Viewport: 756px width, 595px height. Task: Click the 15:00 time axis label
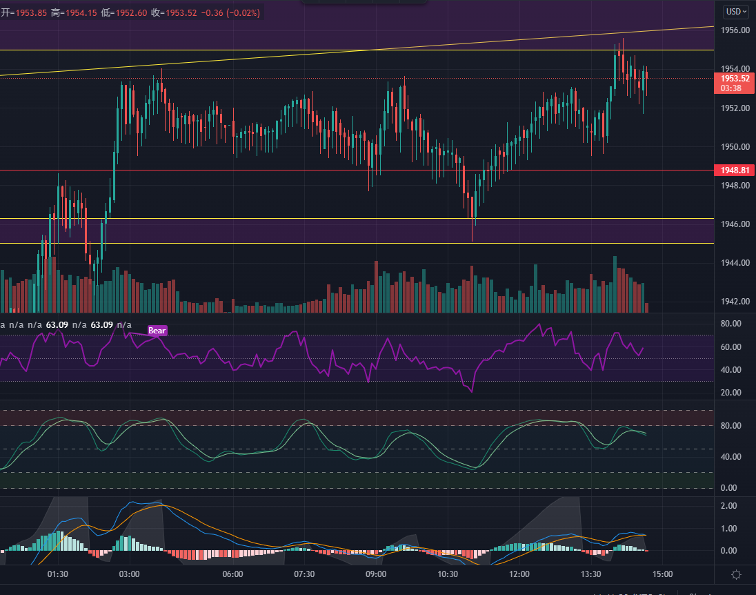click(x=662, y=574)
